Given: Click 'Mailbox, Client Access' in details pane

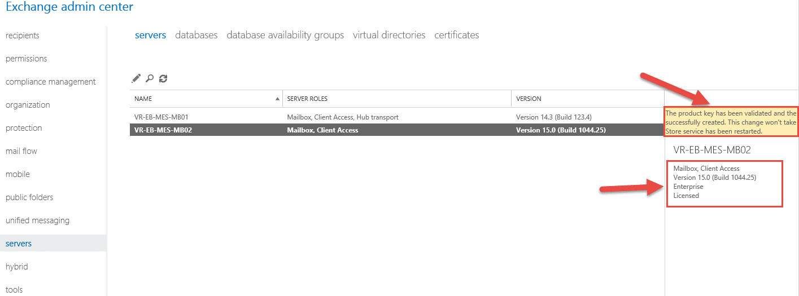Looking at the screenshot, I should pos(706,169).
